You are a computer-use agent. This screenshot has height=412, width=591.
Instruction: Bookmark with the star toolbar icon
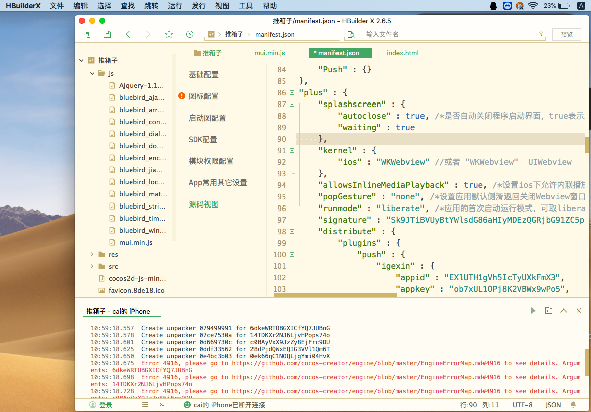(169, 34)
